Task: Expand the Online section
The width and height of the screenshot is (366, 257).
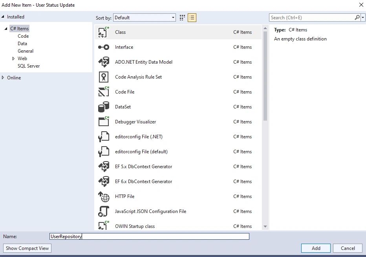Action: 3,77
